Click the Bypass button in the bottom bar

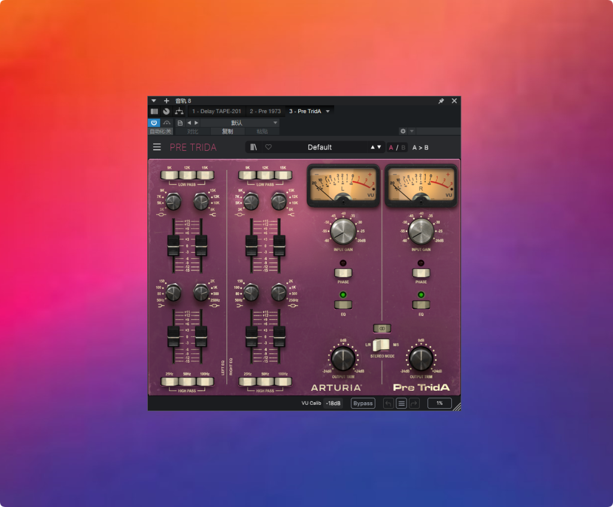tap(363, 403)
